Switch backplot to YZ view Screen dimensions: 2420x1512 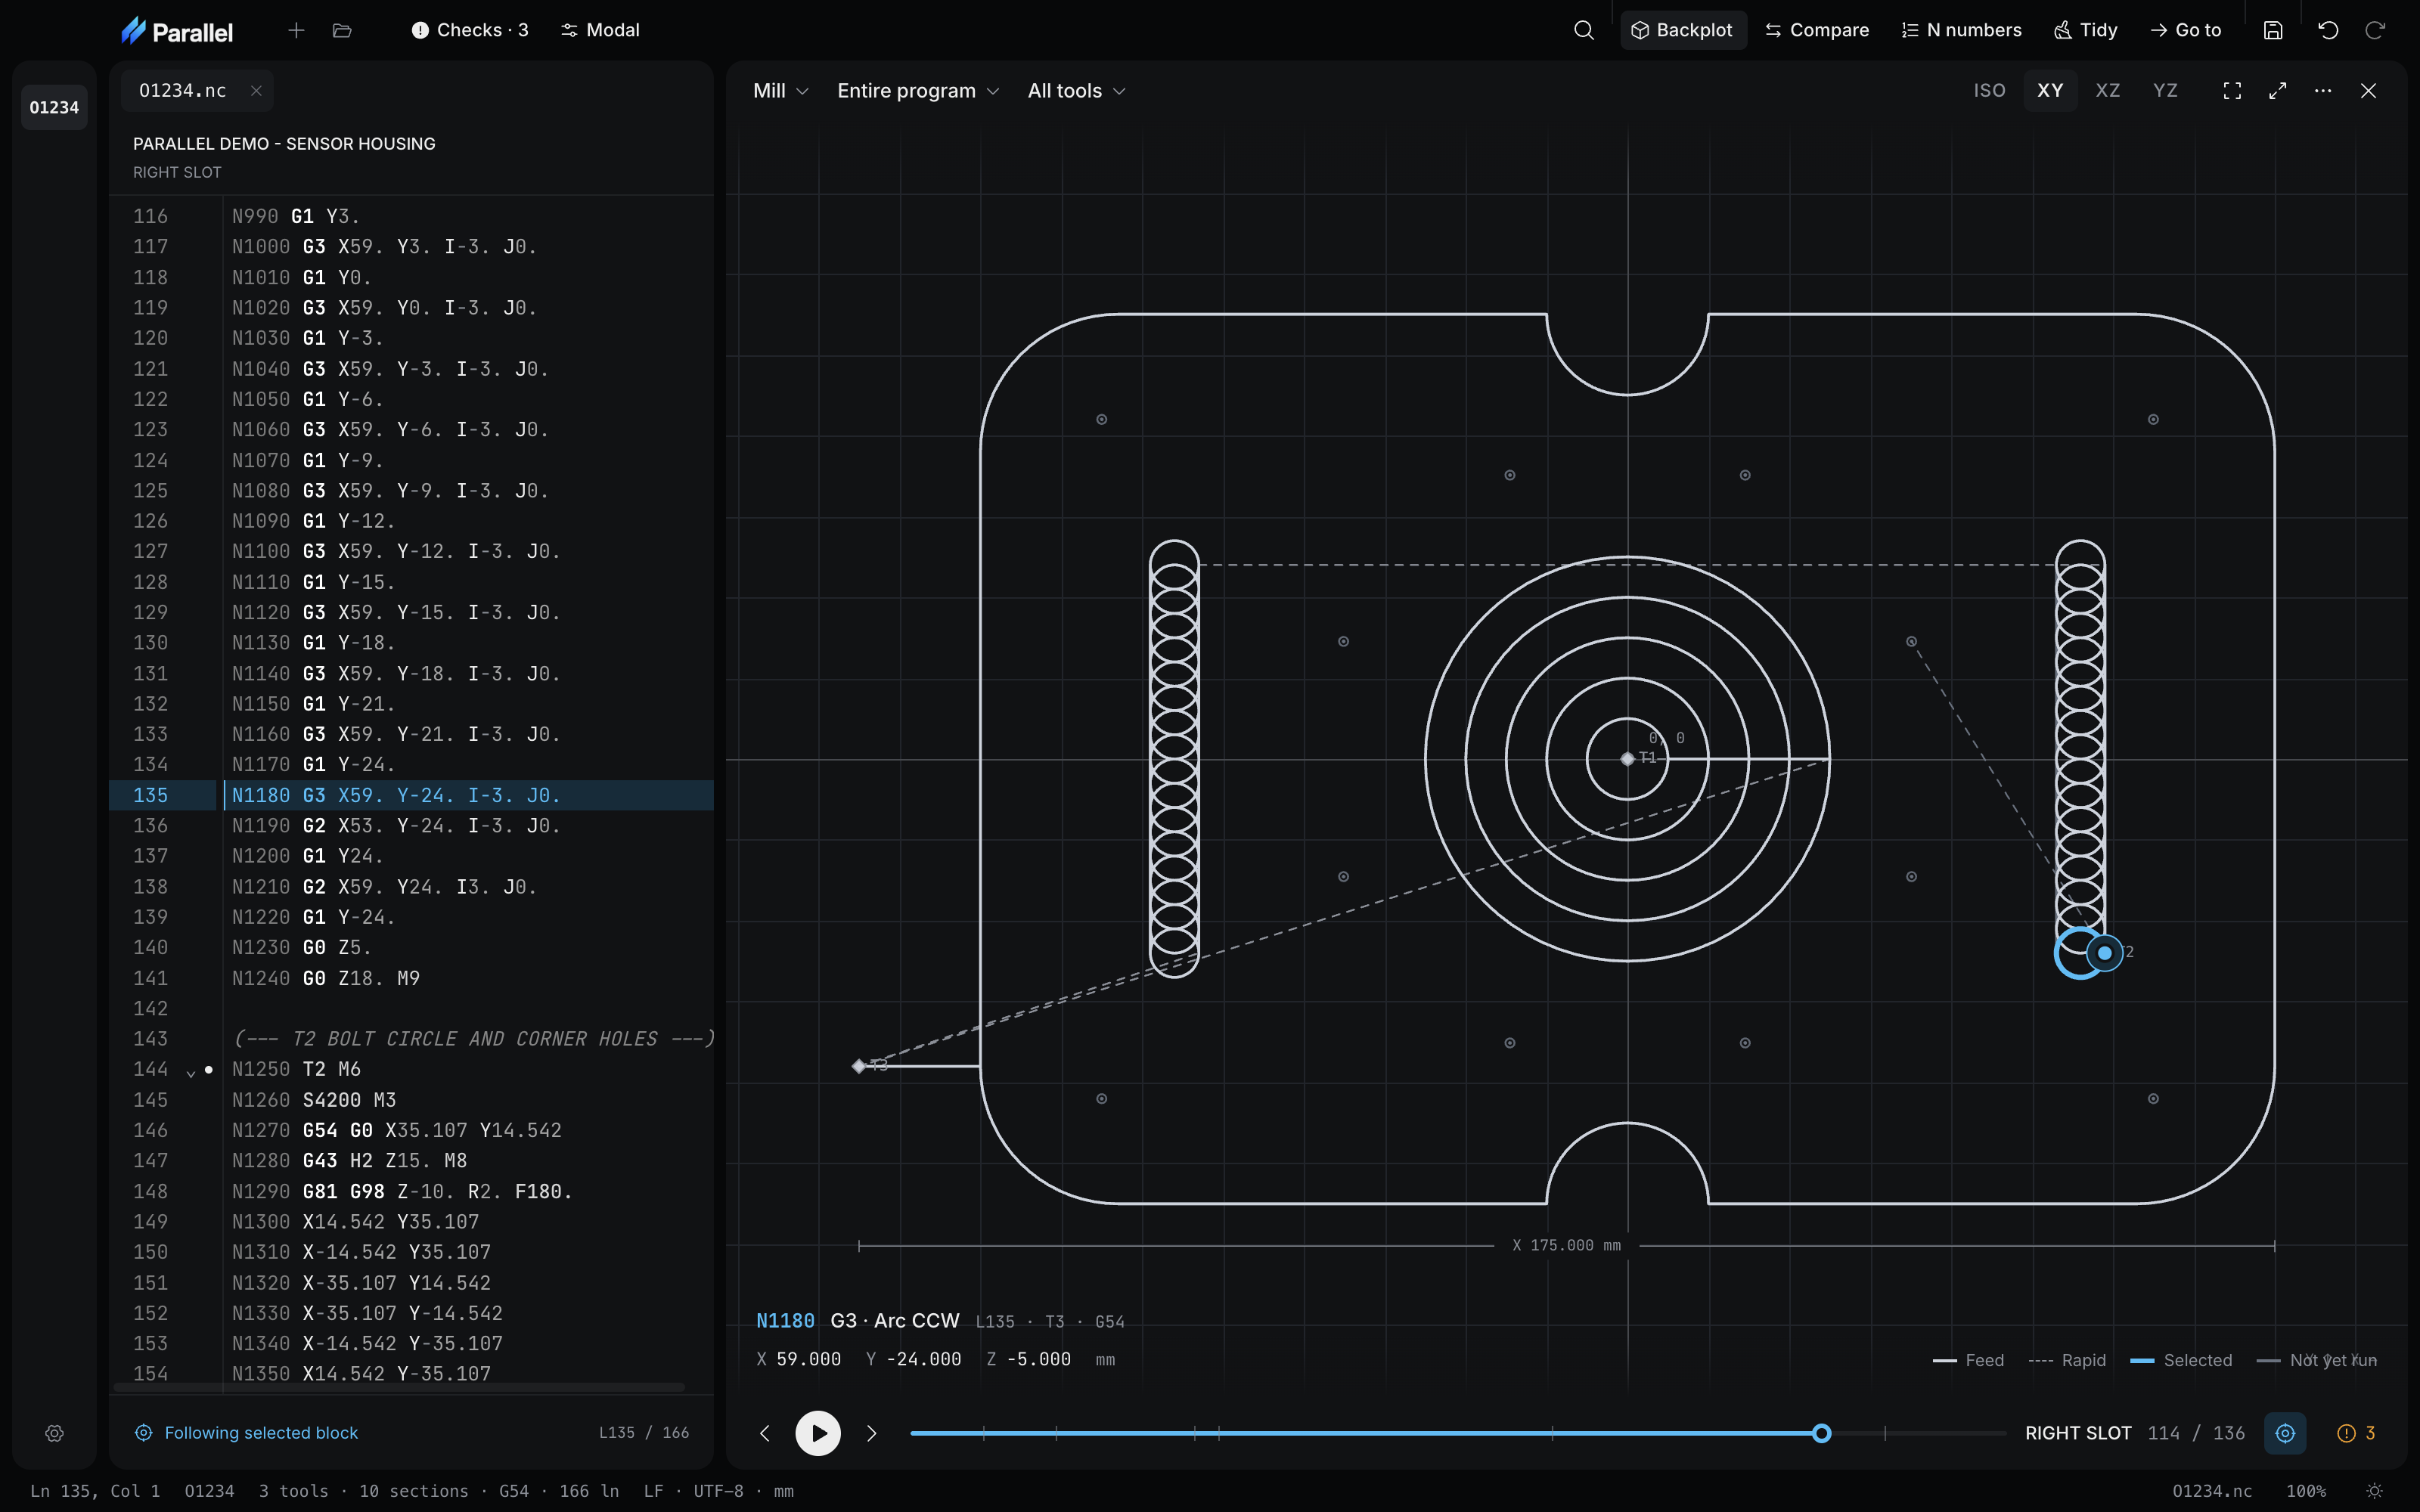(2165, 91)
